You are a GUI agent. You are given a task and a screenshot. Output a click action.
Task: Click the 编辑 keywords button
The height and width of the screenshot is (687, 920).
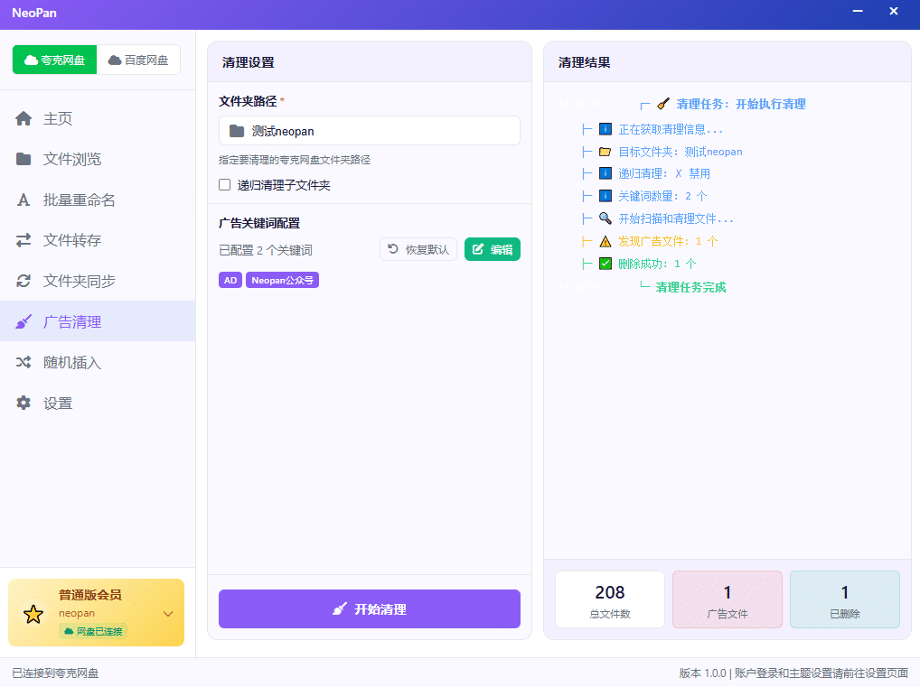click(x=493, y=249)
